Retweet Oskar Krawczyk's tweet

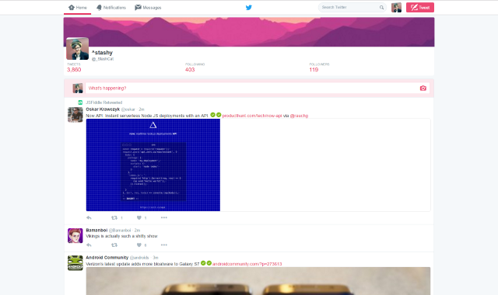[114, 217]
